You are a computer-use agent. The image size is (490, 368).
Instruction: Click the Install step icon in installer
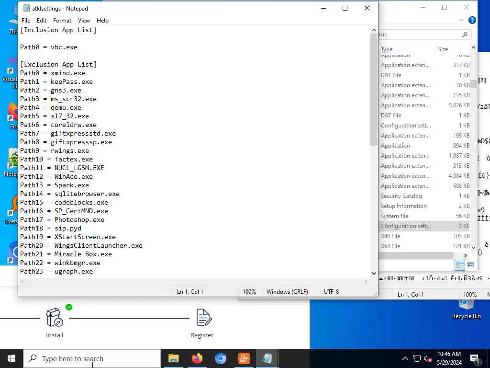point(55,317)
